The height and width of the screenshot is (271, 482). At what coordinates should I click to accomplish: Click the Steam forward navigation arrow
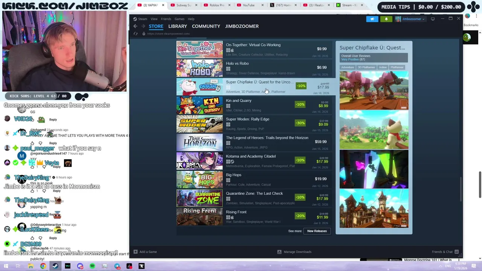tap(143, 26)
